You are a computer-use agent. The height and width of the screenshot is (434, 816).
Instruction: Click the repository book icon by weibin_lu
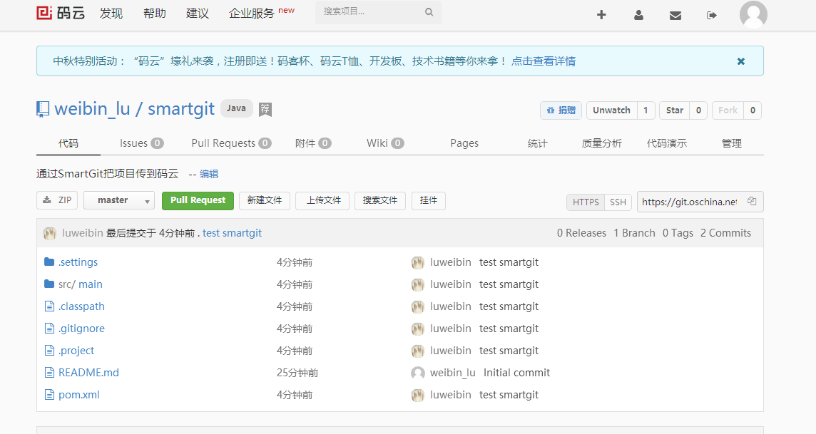(43, 109)
